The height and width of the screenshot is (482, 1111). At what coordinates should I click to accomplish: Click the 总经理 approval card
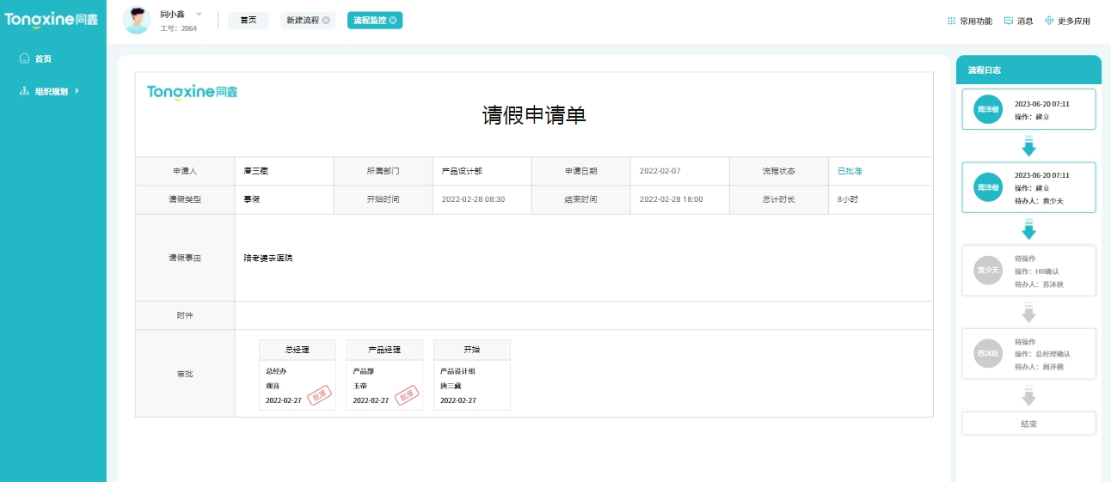(298, 375)
